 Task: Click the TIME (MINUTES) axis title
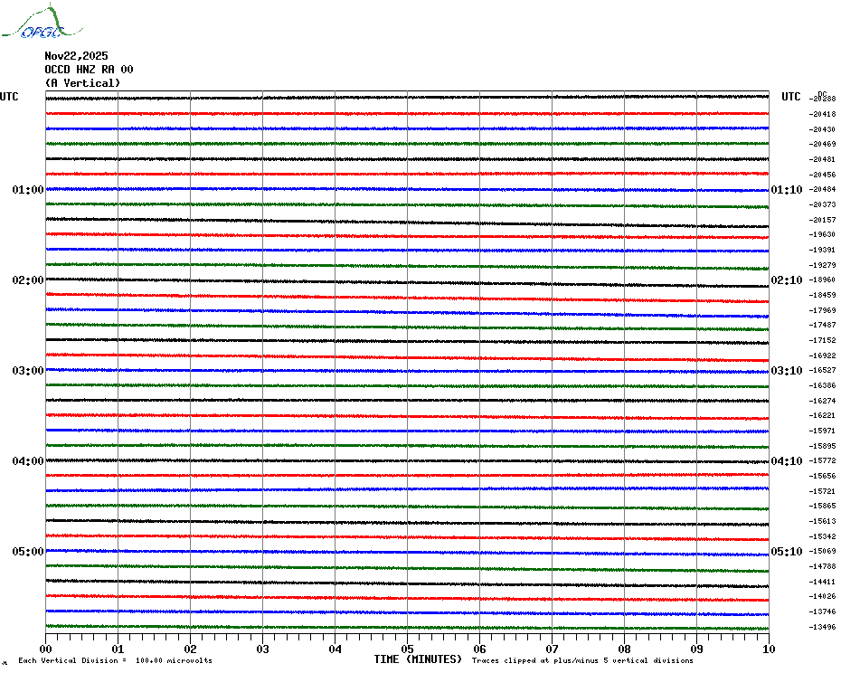pyautogui.click(x=418, y=659)
